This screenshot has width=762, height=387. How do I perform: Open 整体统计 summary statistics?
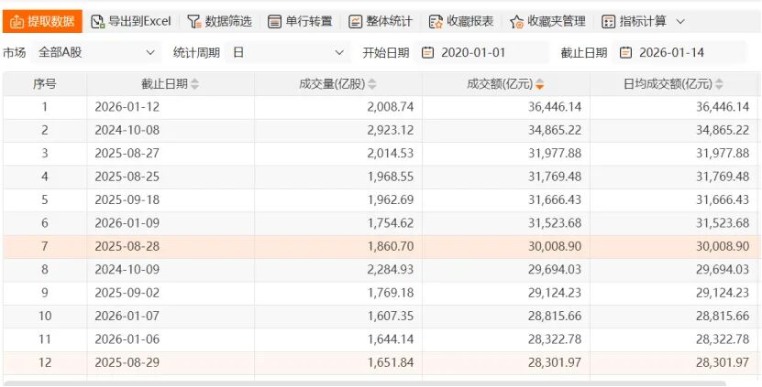click(x=381, y=21)
